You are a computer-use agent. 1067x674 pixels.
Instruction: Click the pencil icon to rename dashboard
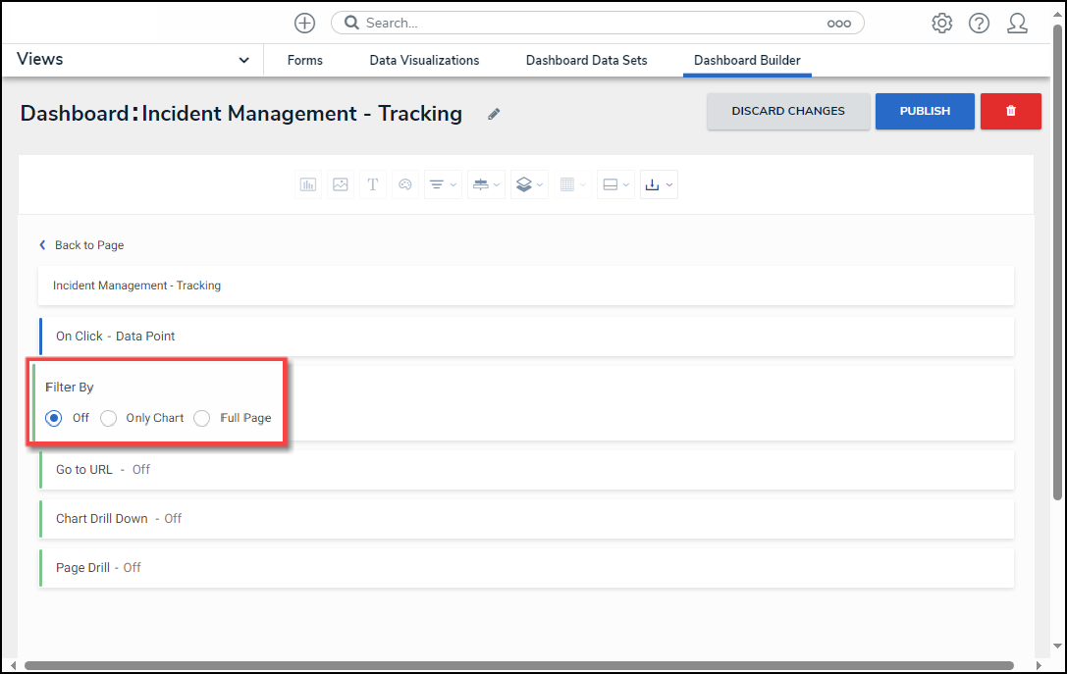[494, 114]
